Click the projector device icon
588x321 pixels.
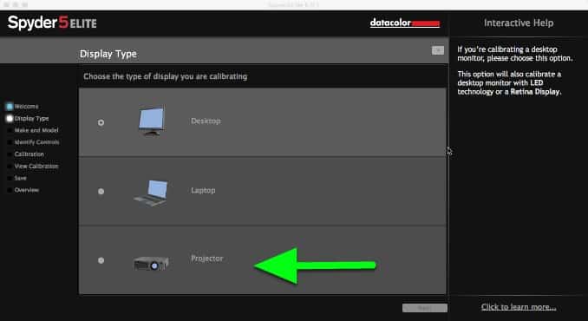(x=151, y=263)
